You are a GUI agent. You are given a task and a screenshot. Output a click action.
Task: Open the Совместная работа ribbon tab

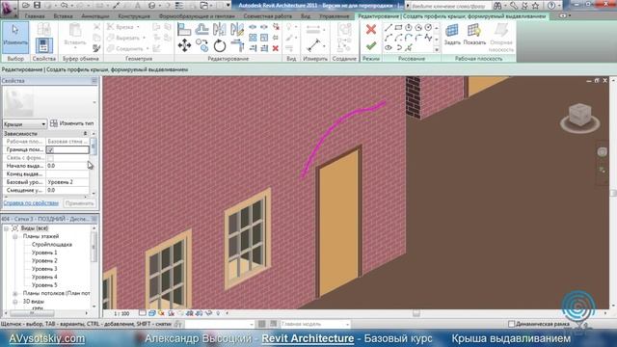click(x=268, y=16)
